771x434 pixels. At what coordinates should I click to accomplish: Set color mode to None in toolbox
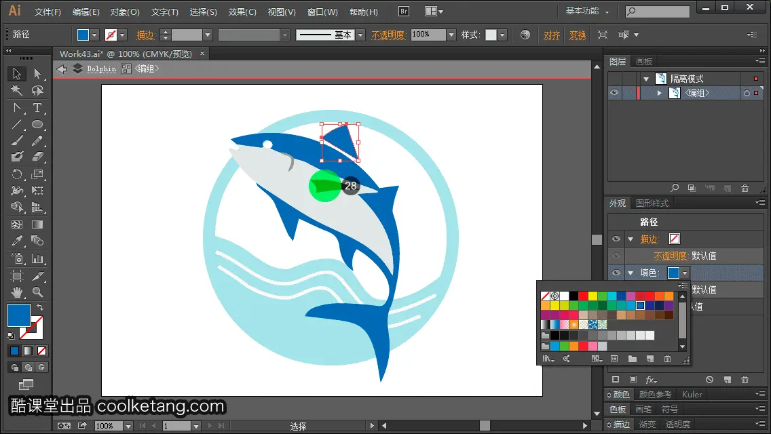point(42,351)
